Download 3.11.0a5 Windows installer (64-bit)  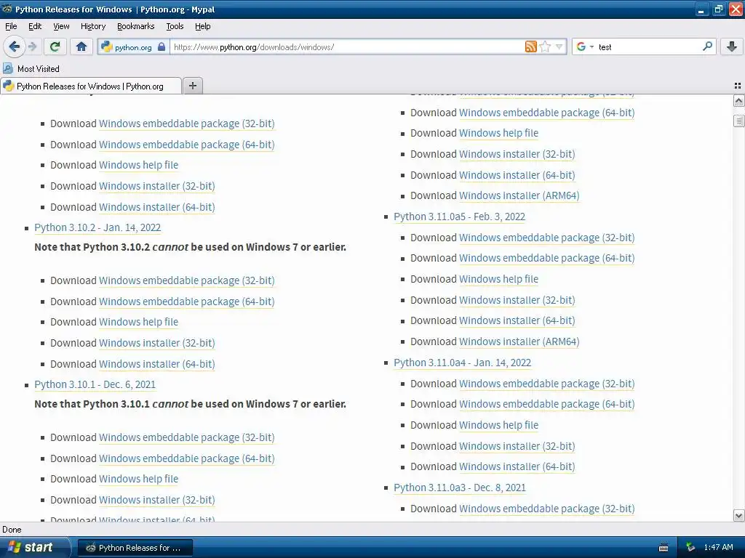pyautogui.click(x=517, y=320)
